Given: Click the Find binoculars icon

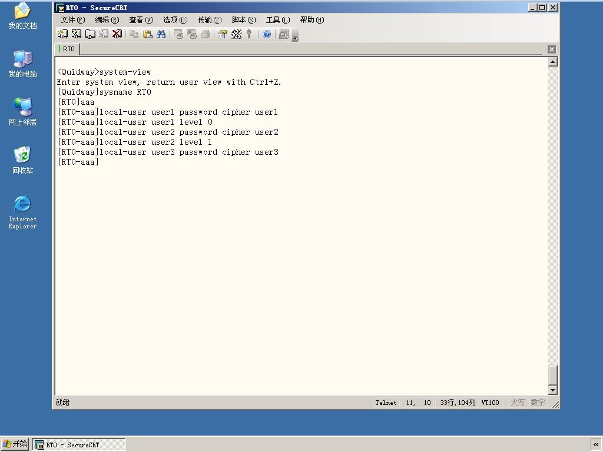Looking at the screenshot, I should coord(161,34).
